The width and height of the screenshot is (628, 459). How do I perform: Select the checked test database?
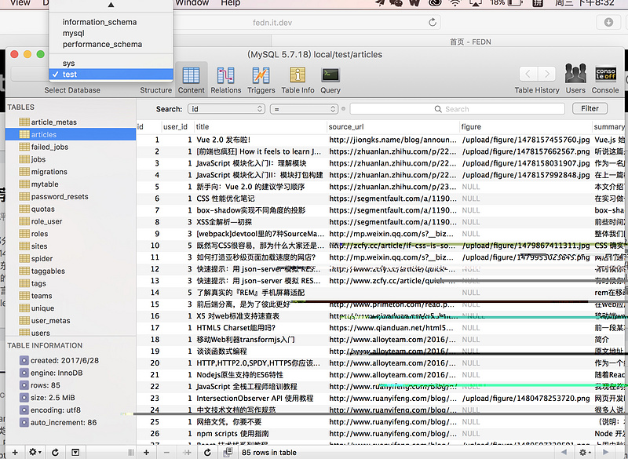click(x=111, y=74)
